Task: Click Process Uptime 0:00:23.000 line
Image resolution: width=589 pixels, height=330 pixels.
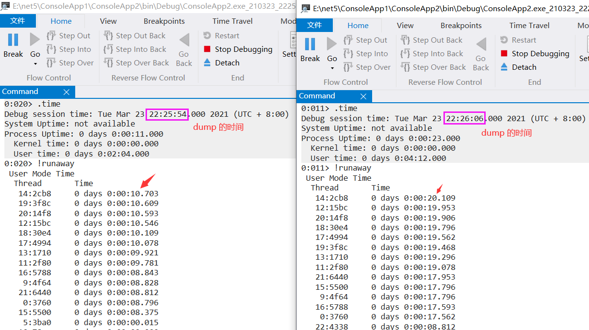Action: pos(381,138)
